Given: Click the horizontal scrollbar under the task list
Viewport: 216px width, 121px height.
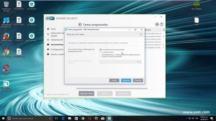Looking at the screenshot, I should [x=112, y=88].
